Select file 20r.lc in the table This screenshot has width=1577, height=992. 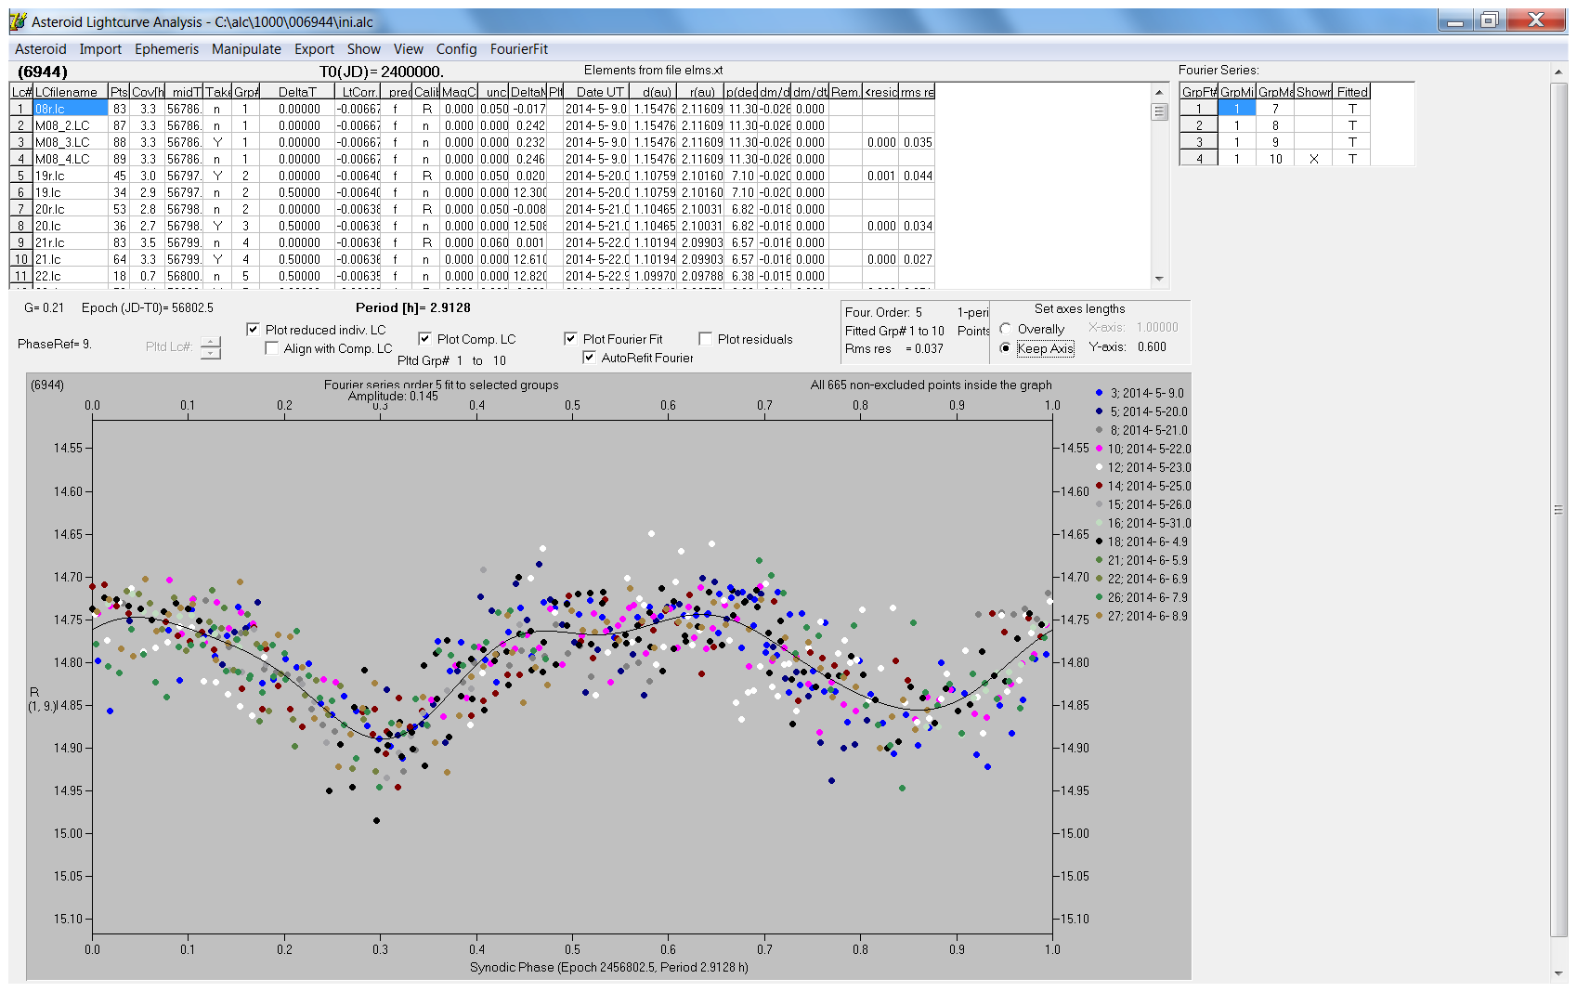pyautogui.click(x=71, y=209)
